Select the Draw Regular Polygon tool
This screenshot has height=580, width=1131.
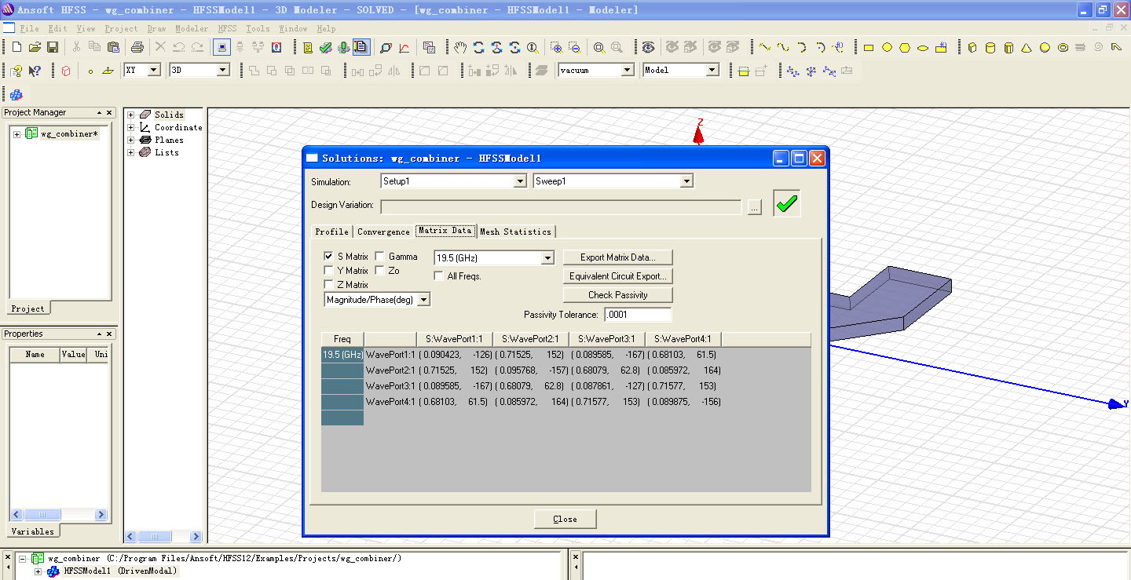coord(905,47)
